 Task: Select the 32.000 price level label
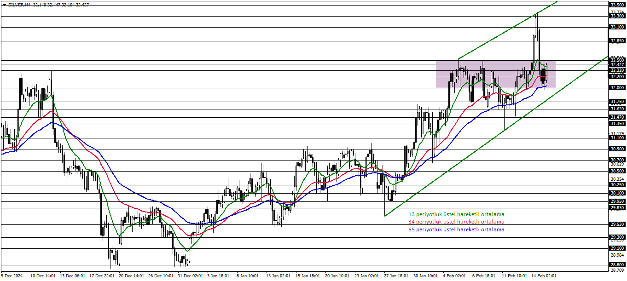pyautogui.click(x=617, y=88)
